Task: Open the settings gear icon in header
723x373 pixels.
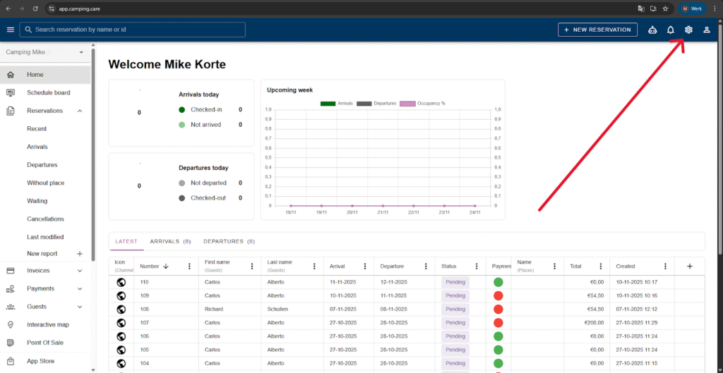Action: click(x=688, y=30)
